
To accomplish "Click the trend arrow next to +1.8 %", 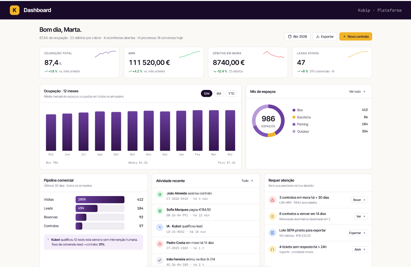I will point(46,71).
